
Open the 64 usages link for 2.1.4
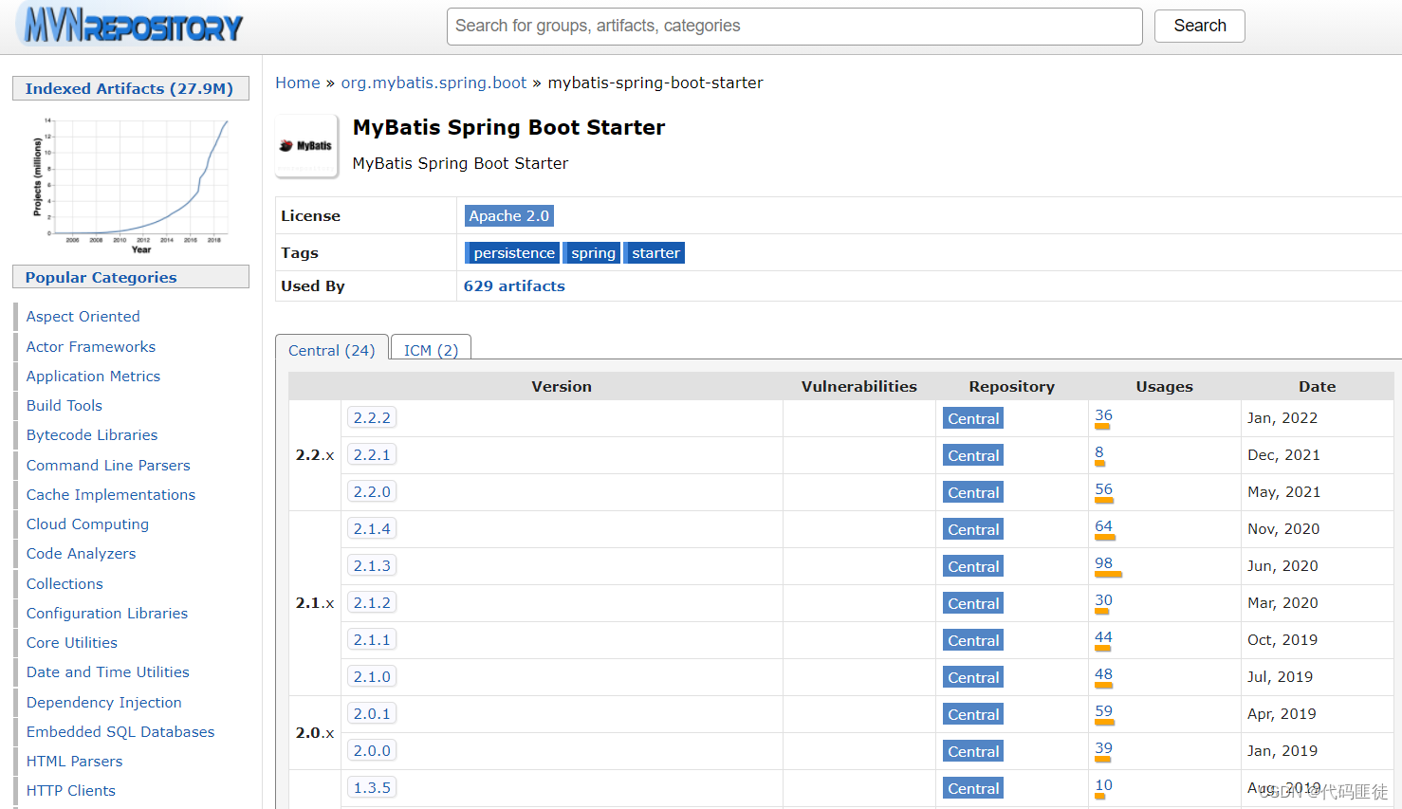coord(1103,526)
